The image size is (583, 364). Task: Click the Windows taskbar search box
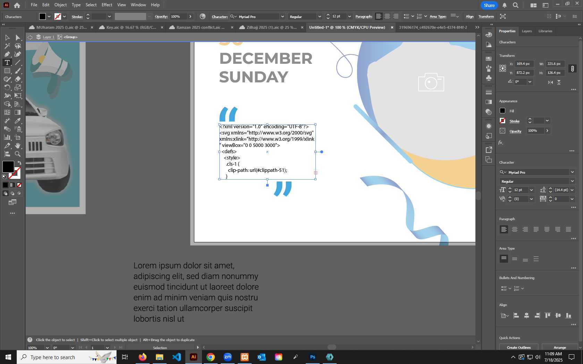(x=67, y=357)
